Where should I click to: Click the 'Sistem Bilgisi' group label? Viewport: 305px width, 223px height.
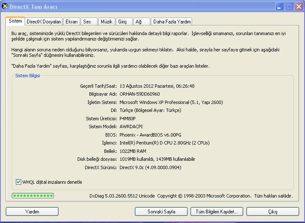(28, 76)
